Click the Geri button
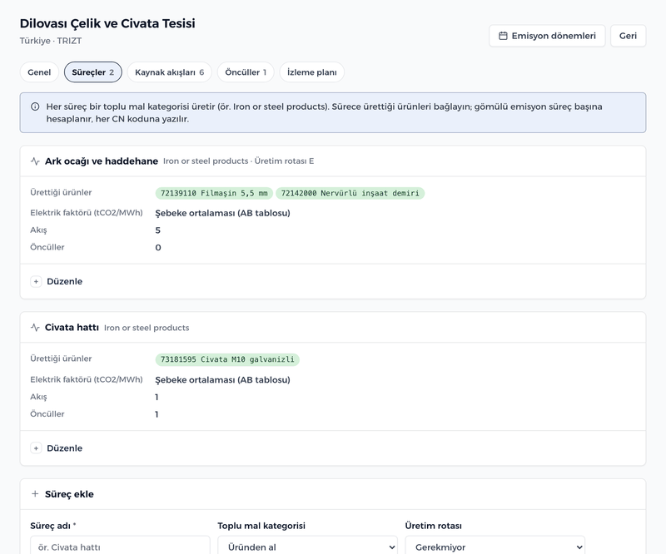Image resolution: width=666 pixels, height=554 pixels. [629, 36]
